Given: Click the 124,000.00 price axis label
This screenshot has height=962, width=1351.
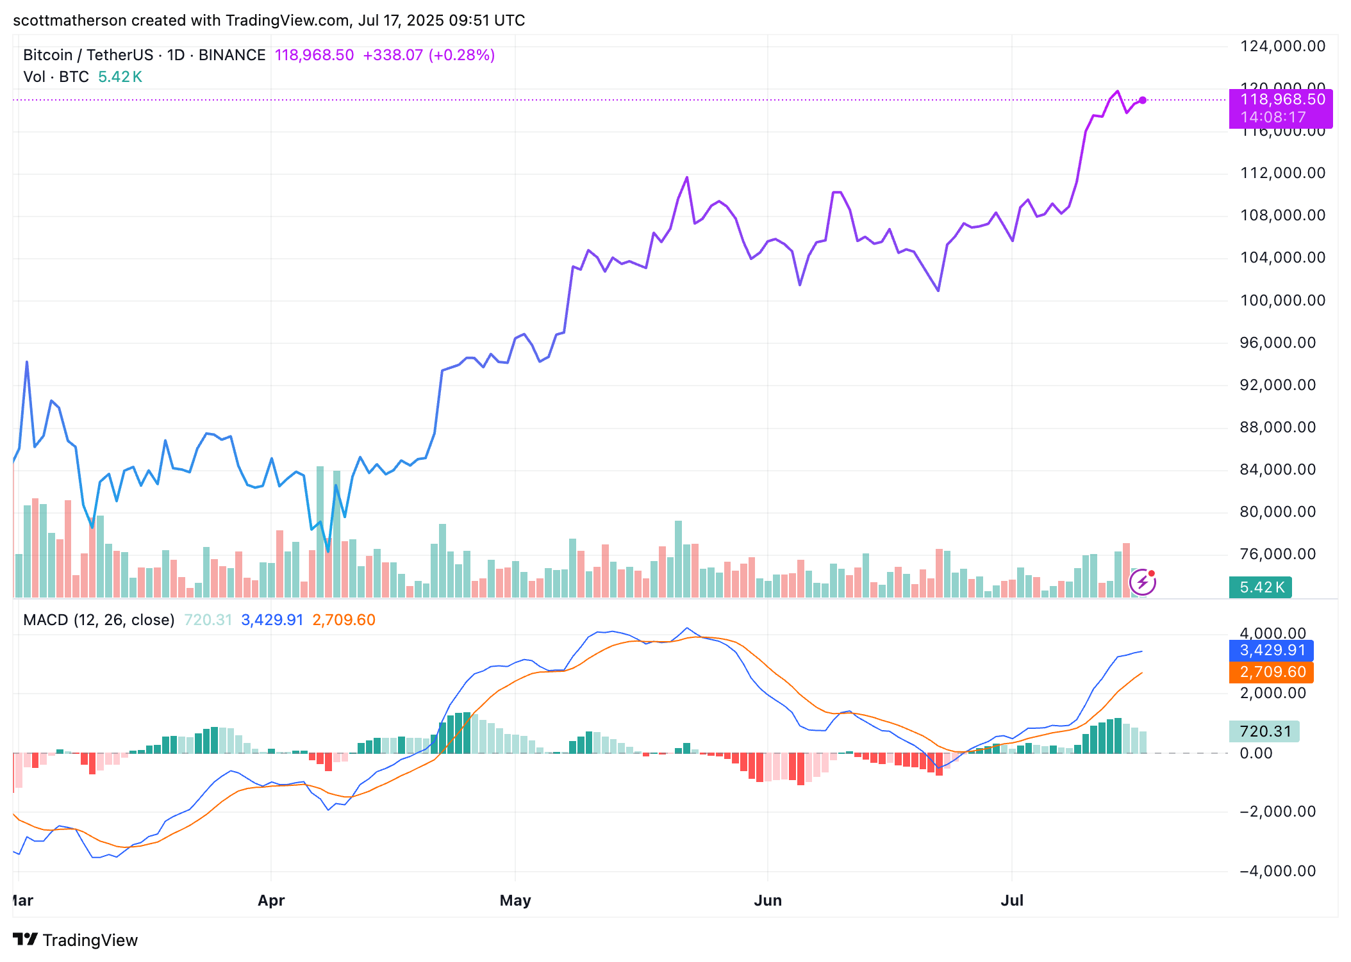Looking at the screenshot, I should pos(1282,46).
